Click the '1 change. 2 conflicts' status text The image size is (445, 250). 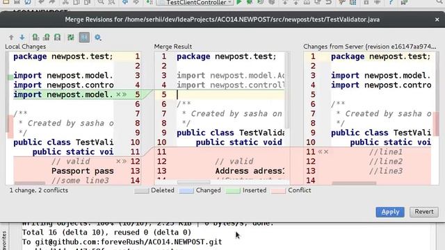[x=39, y=190]
